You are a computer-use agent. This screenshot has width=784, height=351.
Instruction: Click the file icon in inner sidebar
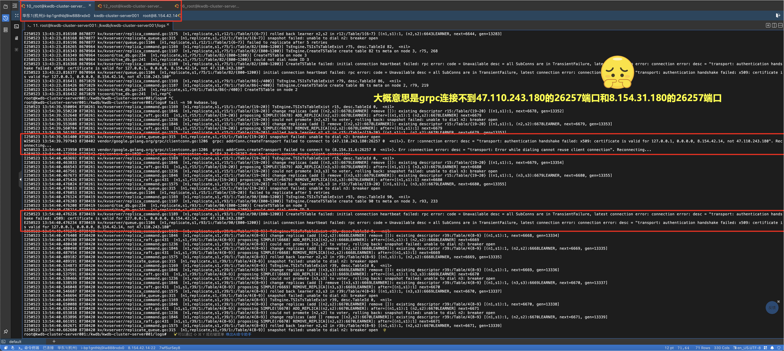16,38
